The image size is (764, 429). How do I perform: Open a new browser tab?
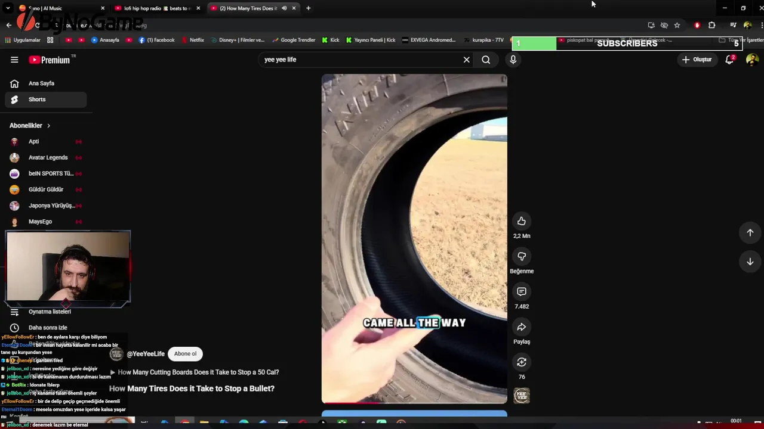click(308, 8)
